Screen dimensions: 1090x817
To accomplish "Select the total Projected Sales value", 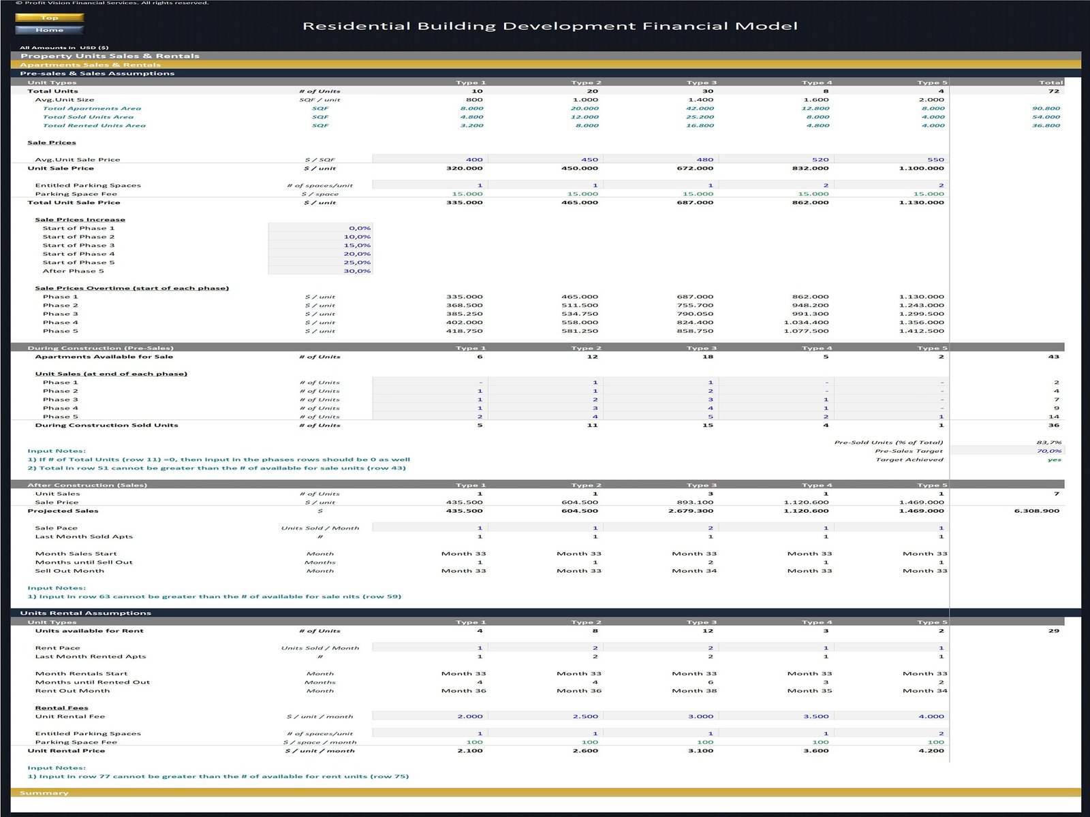I will [1036, 511].
